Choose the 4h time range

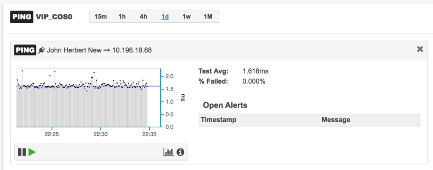tap(143, 16)
